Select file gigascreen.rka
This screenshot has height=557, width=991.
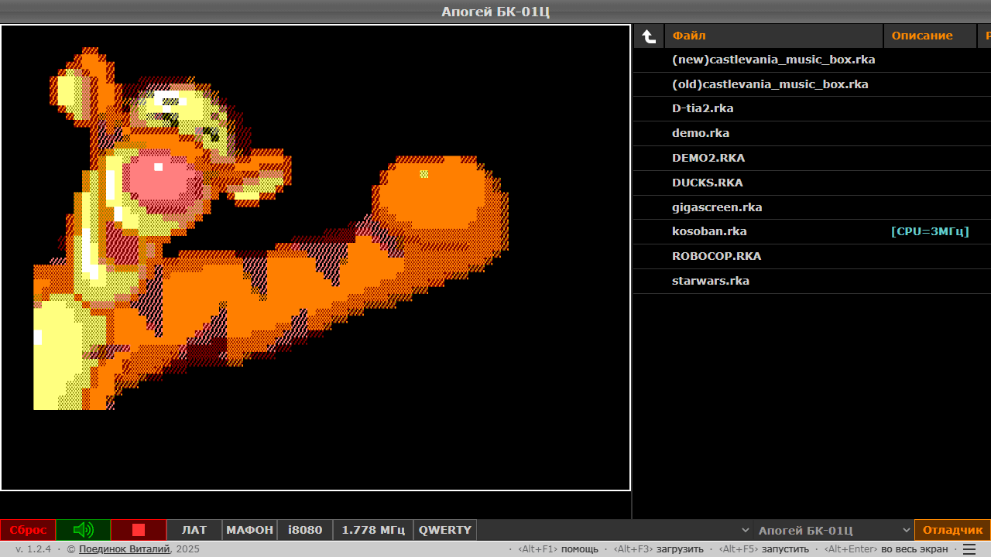[717, 207]
